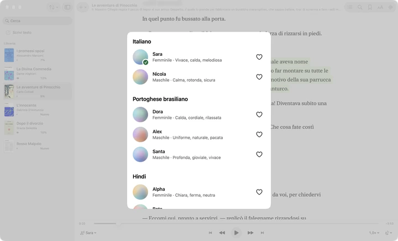Favorite the Santa voice with its heart
Screen dimensions: 398x241
point(259,154)
